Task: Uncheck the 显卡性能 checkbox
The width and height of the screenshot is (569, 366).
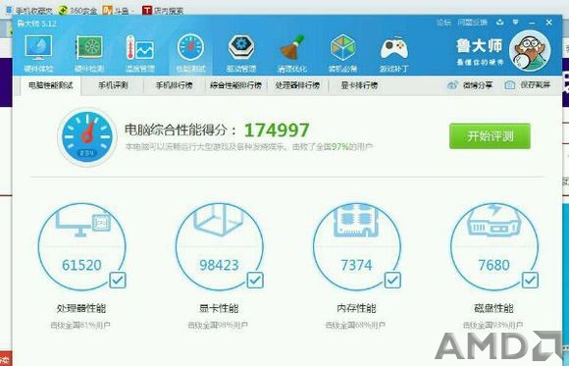Action: [x=255, y=280]
